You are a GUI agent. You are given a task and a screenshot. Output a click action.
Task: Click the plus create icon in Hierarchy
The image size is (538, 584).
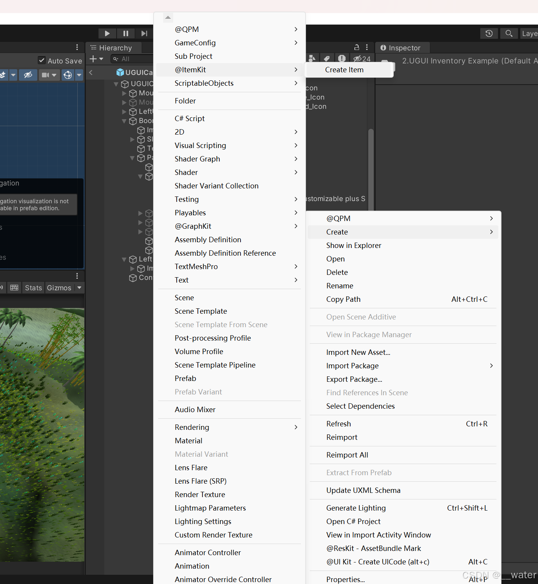[x=93, y=59]
